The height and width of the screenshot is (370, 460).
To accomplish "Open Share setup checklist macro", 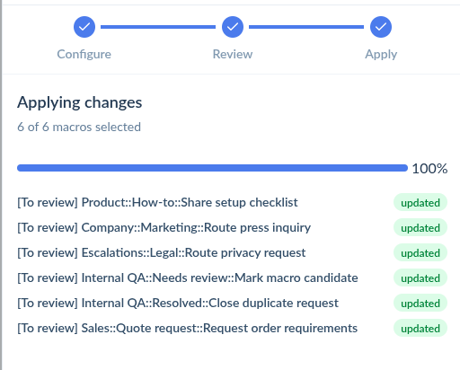I will [157, 203].
